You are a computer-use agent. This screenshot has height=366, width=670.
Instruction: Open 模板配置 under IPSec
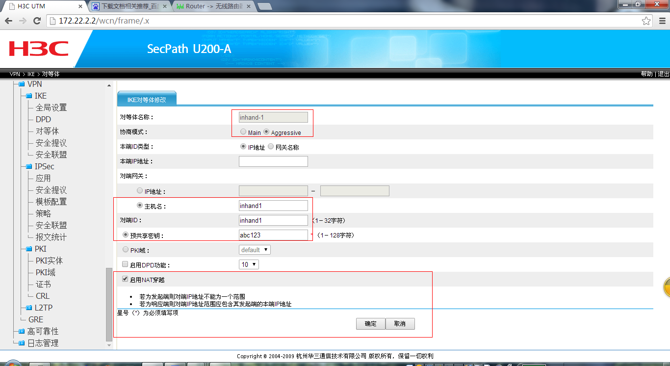click(51, 202)
